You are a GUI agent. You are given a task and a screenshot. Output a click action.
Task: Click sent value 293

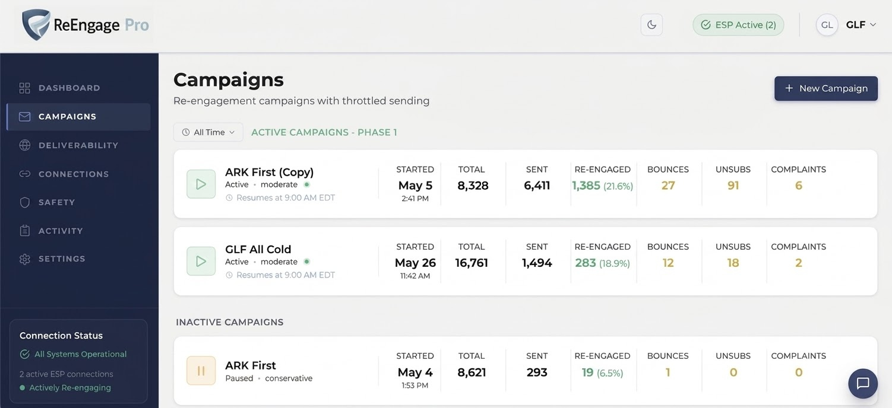[x=537, y=372]
